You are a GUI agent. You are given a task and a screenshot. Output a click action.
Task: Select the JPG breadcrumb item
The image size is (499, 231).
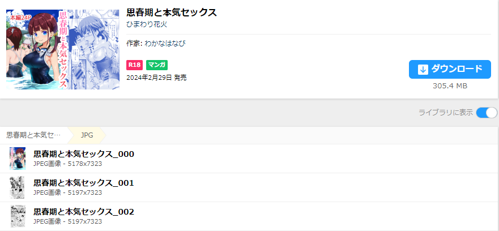click(87, 135)
